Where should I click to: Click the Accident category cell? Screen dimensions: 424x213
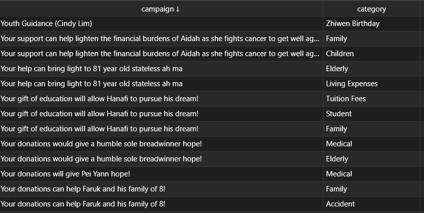click(x=371, y=204)
